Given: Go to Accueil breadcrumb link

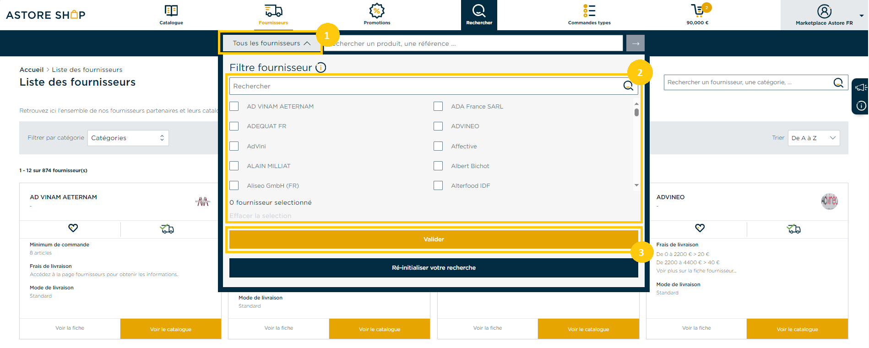Looking at the screenshot, I should pos(32,70).
